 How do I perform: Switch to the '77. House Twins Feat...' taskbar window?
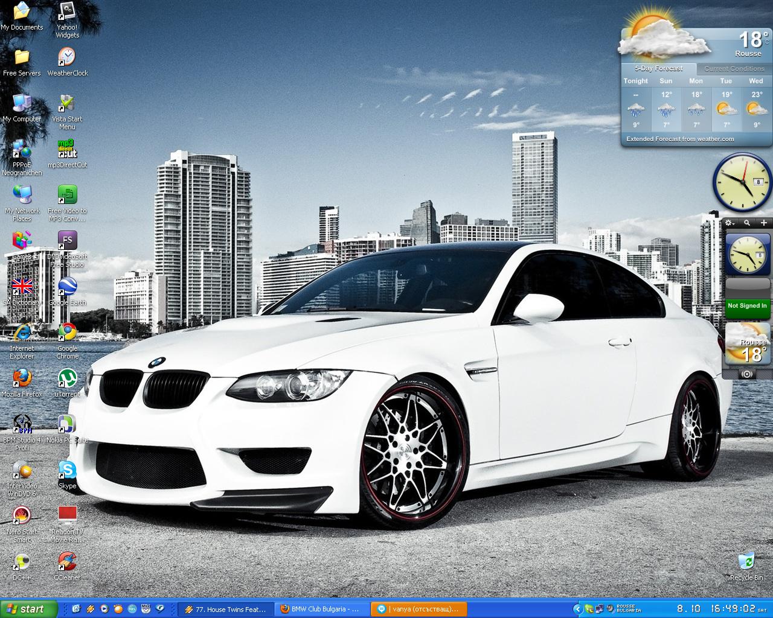click(x=226, y=610)
